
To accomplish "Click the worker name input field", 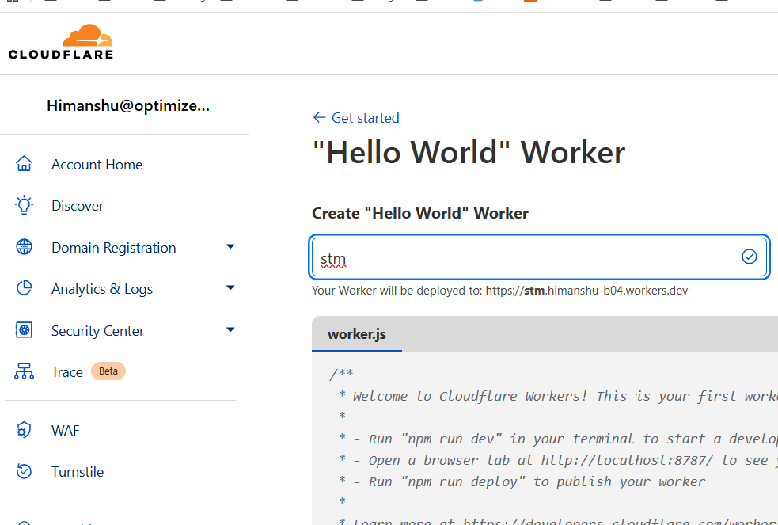I will [538, 257].
